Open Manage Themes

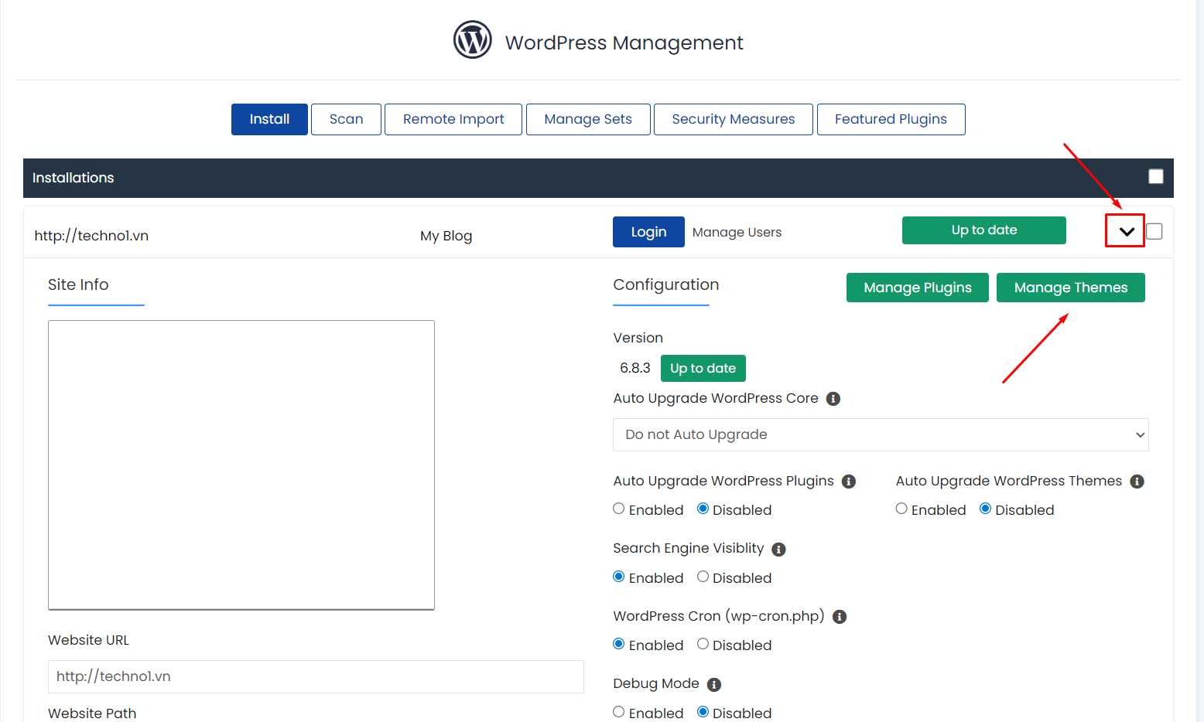1070,288
